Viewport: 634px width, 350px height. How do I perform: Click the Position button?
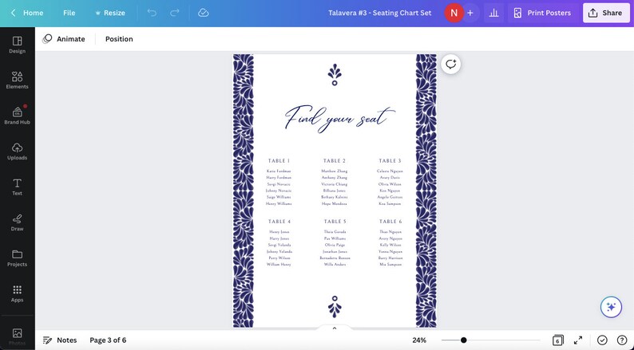pos(119,39)
